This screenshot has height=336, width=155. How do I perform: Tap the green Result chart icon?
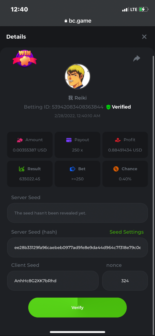pos(22,169)
